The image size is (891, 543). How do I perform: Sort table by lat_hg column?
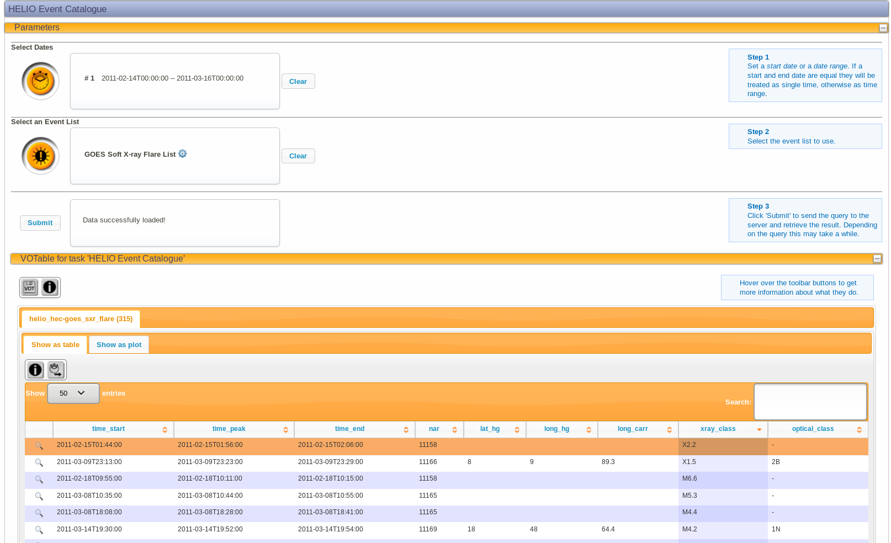click(495, 429)
